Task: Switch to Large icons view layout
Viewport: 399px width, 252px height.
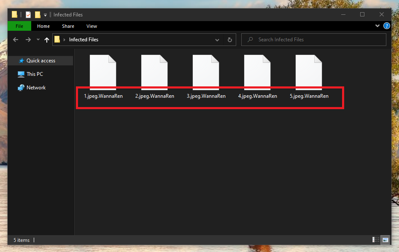Action: tap(385, 240)
